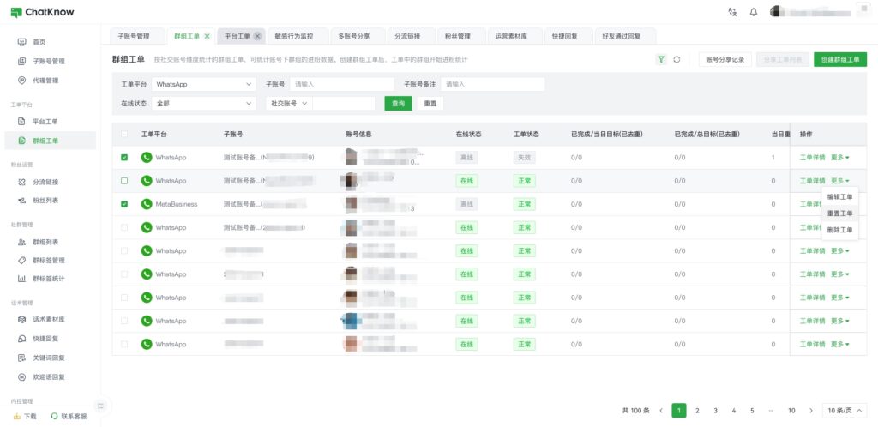This screenshot has height=427, width=878.
Task: Click the 重置 filter button
Action: pyautogui.click(x=430, y=104)
